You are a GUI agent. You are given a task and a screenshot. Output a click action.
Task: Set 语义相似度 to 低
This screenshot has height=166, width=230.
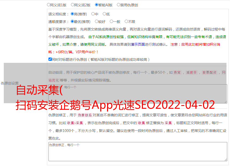(x=104, y=14)
